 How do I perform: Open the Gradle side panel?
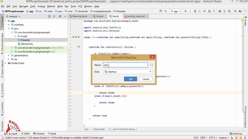[x=245, y=21]
